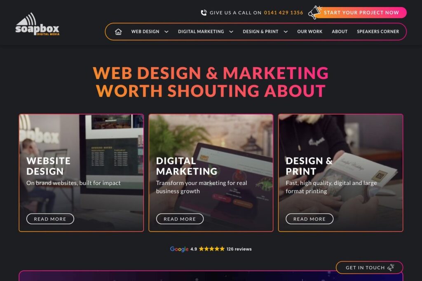Click the Soapbox Digital Media logo
The height and width of the screenshot is (281, 422).
(37, 24)
